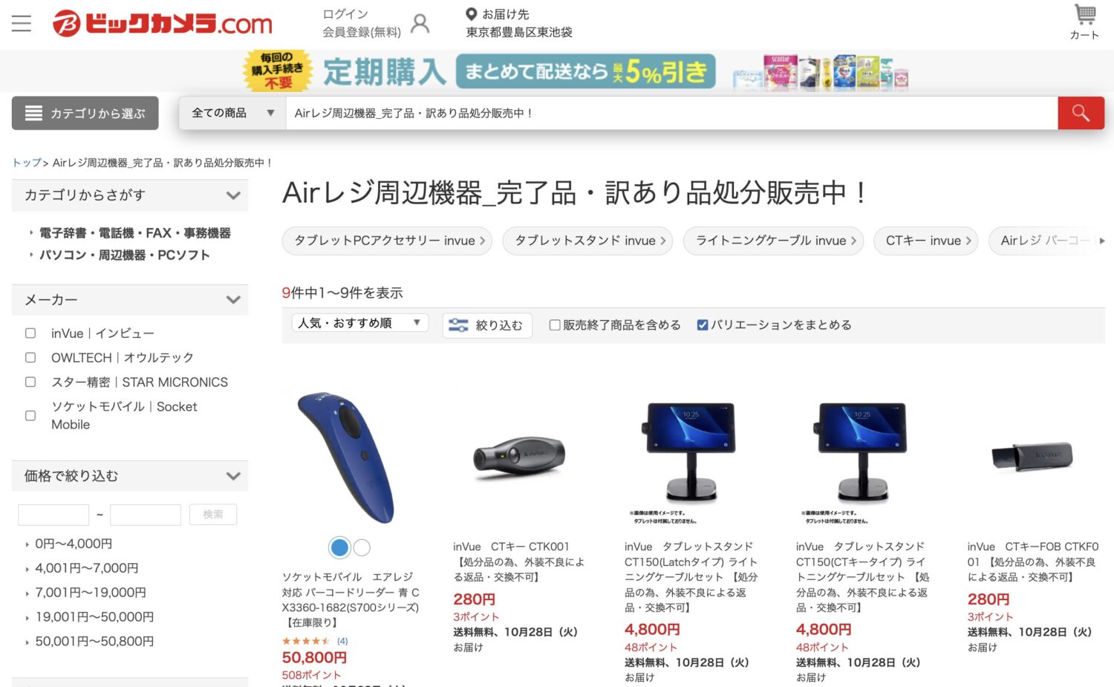This screenshot has width=1114, height=687.
Task: Open the hamburger menu icon
Action: pyautogui.click(x=22, y=23)
